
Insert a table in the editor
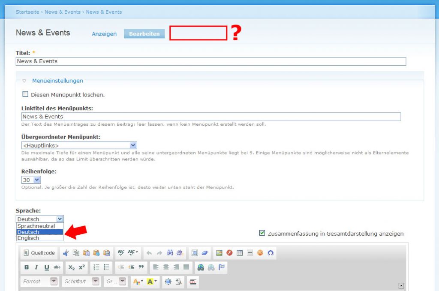pos(240,253)
